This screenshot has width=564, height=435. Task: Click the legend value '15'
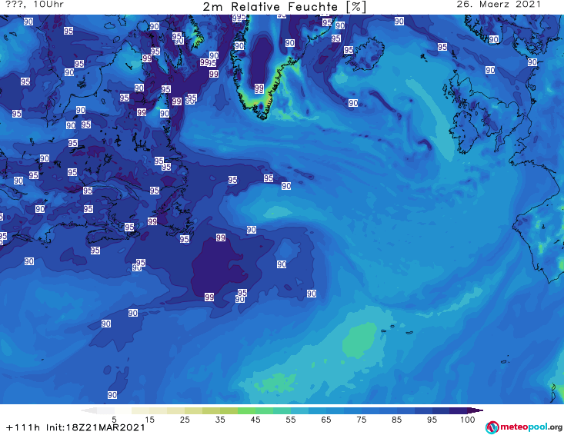coord(149,420)
